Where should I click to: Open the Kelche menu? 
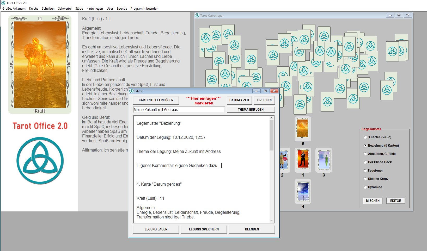click(34, 9)
